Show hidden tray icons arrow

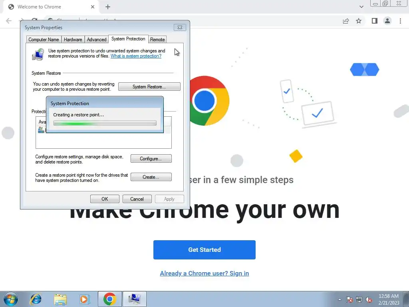point(340,299)
